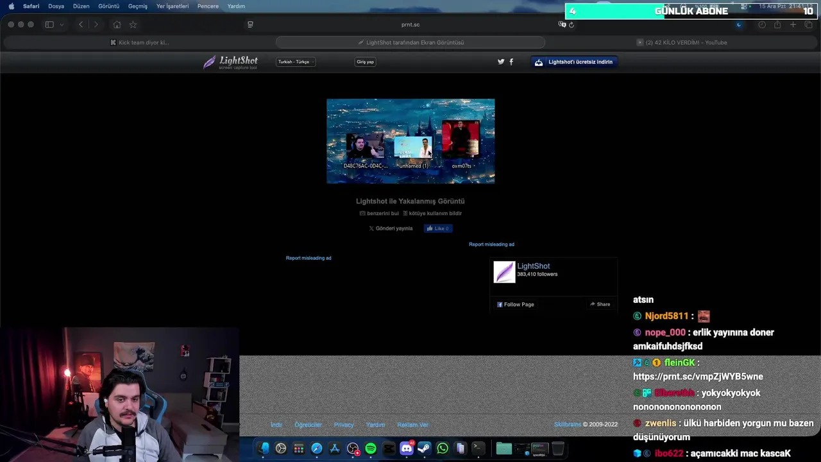This screenshot has height=462, width=821.
Task: Click the LightShot Facebook page avatar
Action: click(504, 272)
